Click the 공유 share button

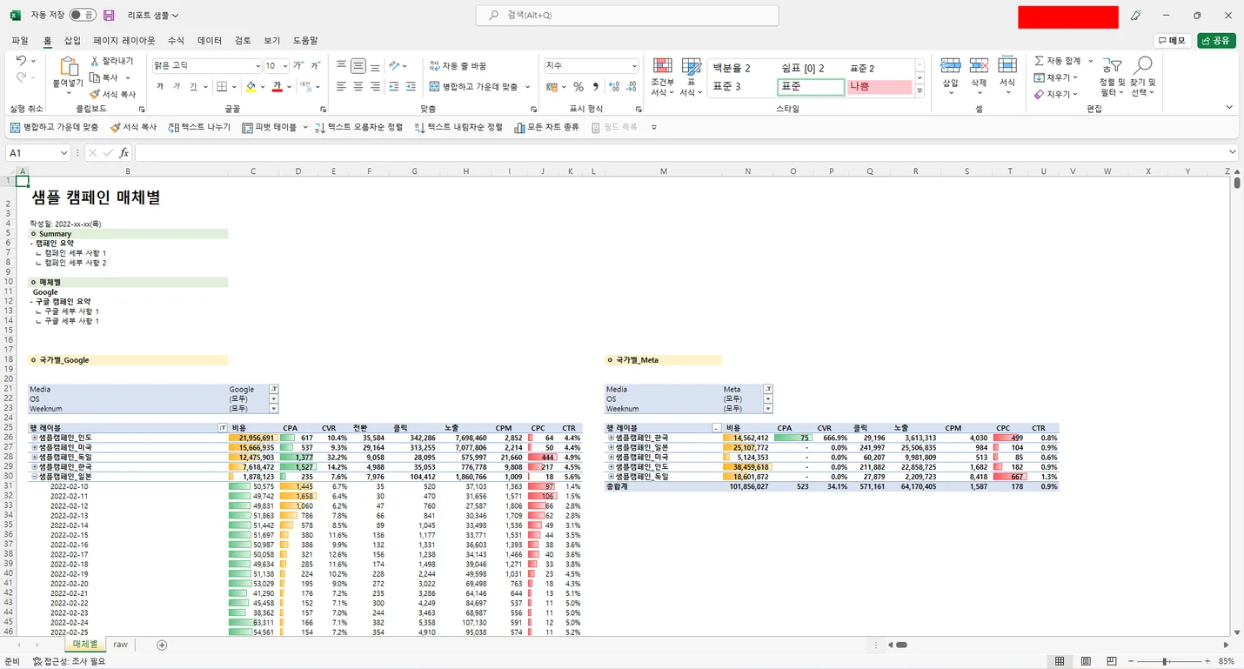[1216, 40]
